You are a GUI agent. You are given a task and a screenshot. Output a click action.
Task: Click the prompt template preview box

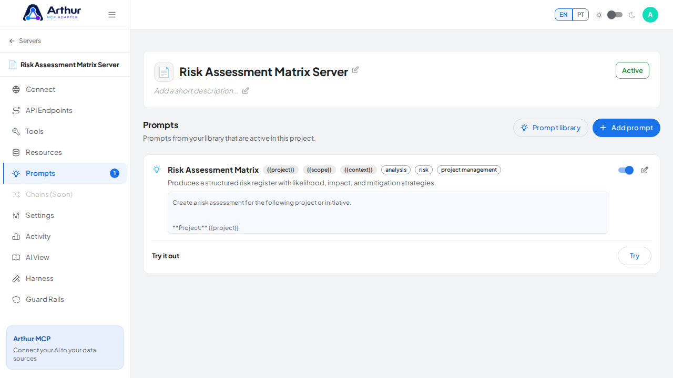(388, 213)
